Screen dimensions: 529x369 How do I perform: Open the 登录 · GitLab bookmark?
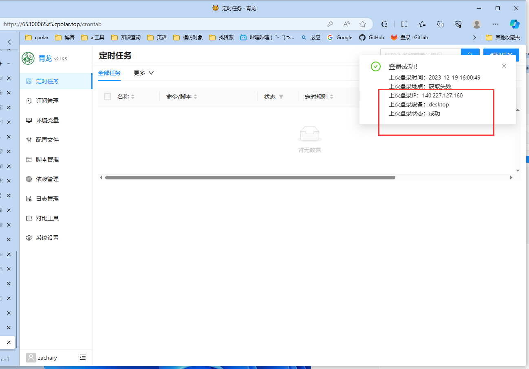tap(410, 38)
